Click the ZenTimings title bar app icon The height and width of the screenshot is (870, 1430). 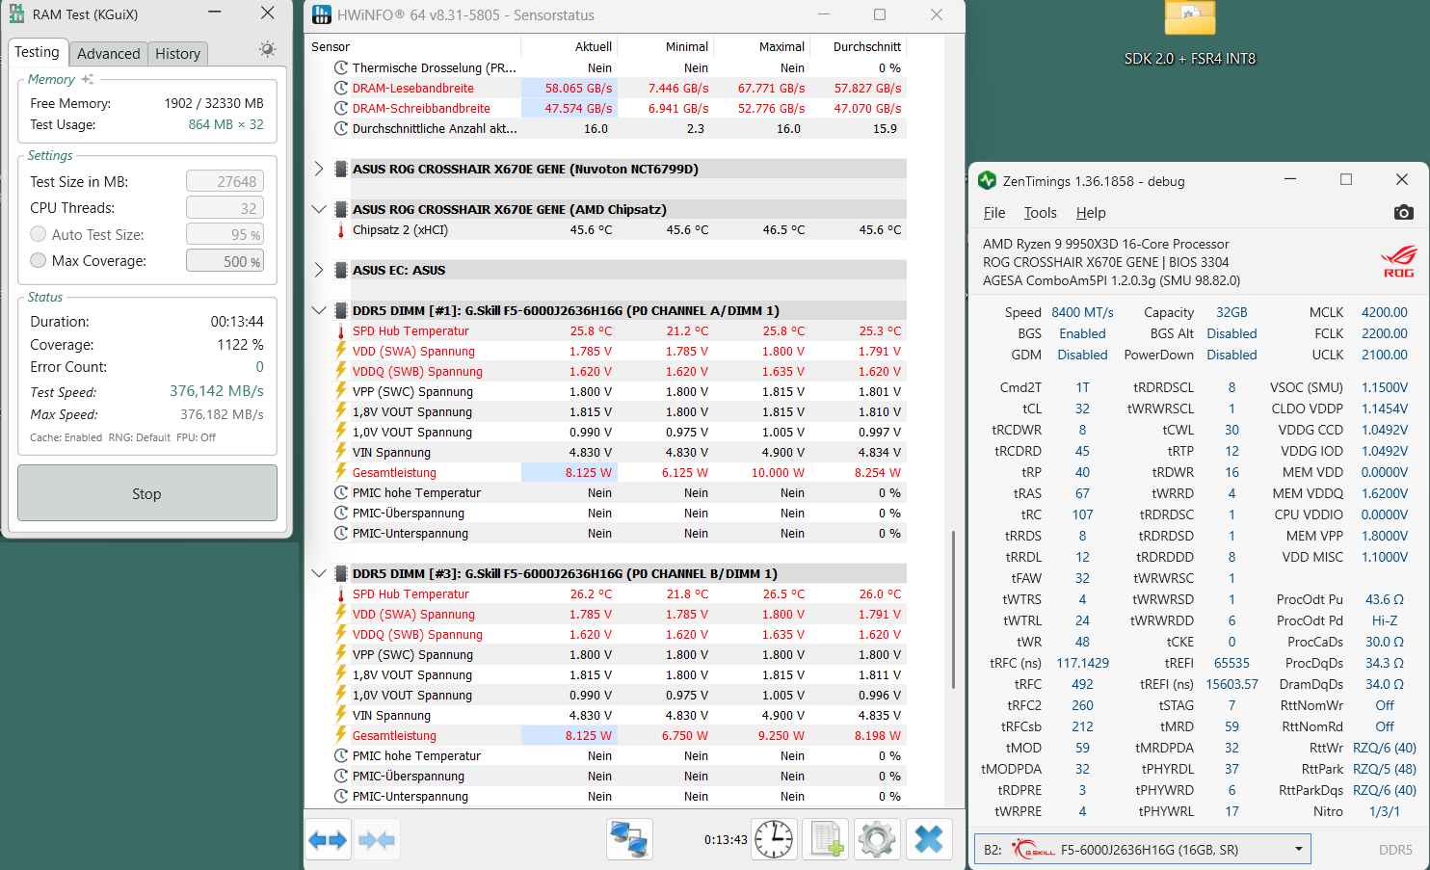(x=987, y=180)
